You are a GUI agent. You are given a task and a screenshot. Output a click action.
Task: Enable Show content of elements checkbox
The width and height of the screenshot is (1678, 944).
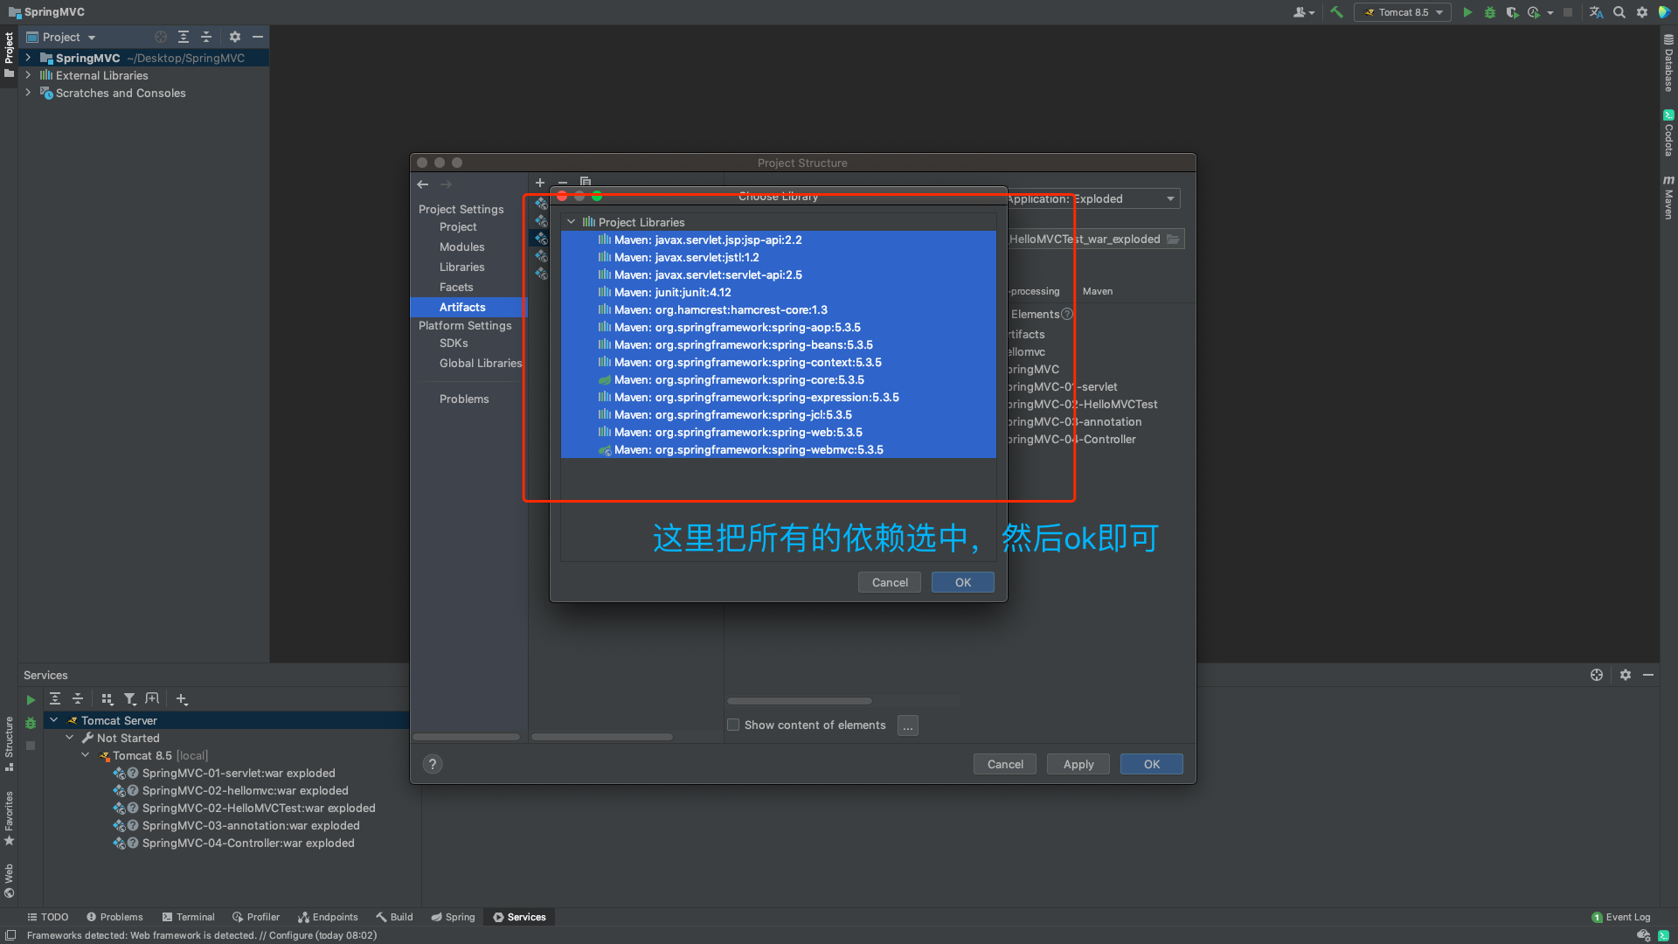[x=733, y=725]
